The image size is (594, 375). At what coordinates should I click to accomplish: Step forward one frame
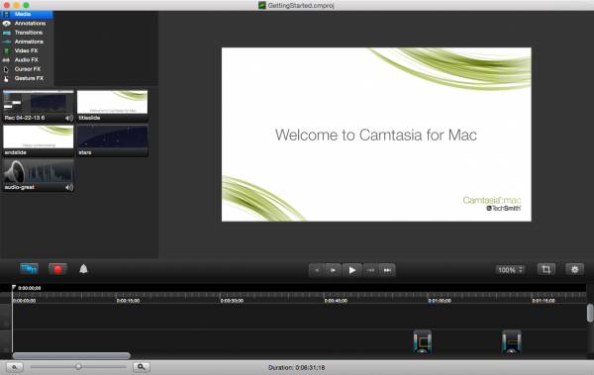click(333, 270)
